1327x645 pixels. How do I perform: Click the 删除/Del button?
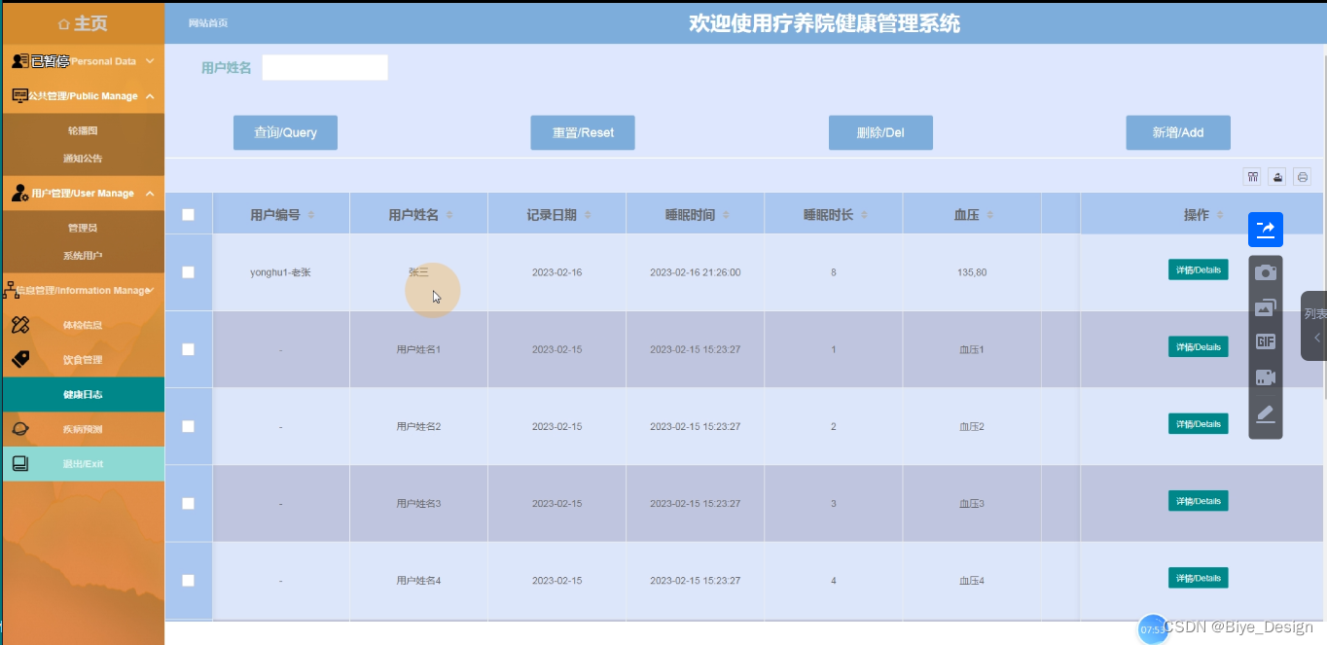pos(880,132)
